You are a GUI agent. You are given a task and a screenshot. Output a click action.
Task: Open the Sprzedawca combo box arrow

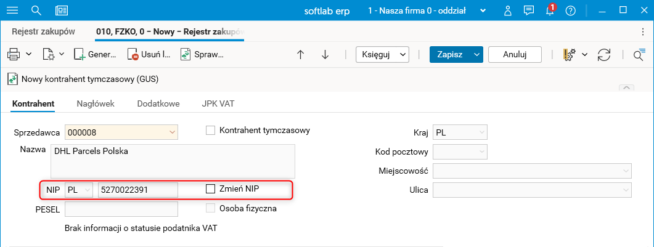click(x=172, y=132)
